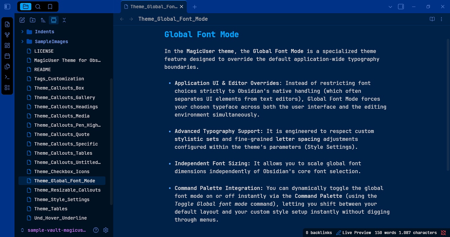This screenshot has width=450, height=237.
Task: Open the note's more options menu
Action: coord(441,19)
